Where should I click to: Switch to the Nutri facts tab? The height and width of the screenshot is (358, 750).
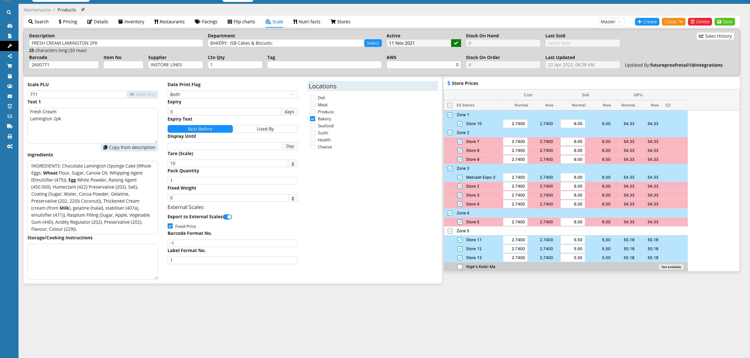307,22
